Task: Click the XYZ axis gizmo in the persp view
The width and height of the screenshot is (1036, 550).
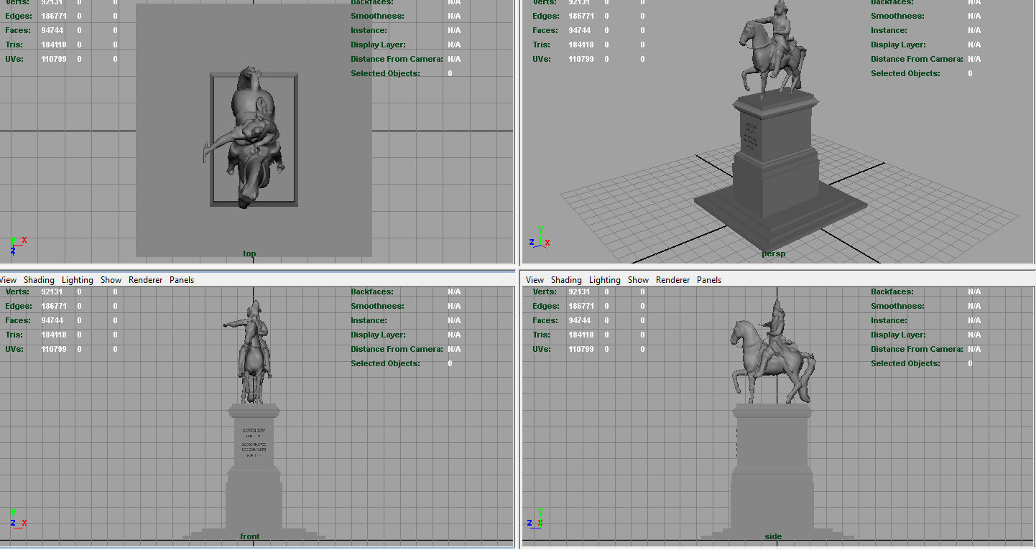Action: tap(540, 237)
